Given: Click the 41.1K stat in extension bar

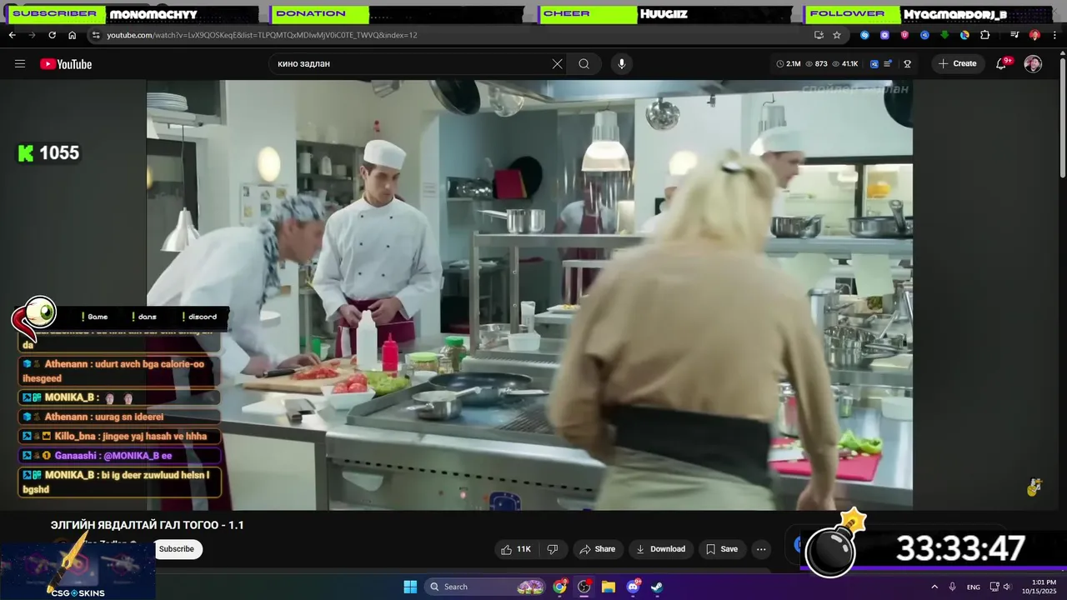Looking at the screenshot, I should 845,64.
